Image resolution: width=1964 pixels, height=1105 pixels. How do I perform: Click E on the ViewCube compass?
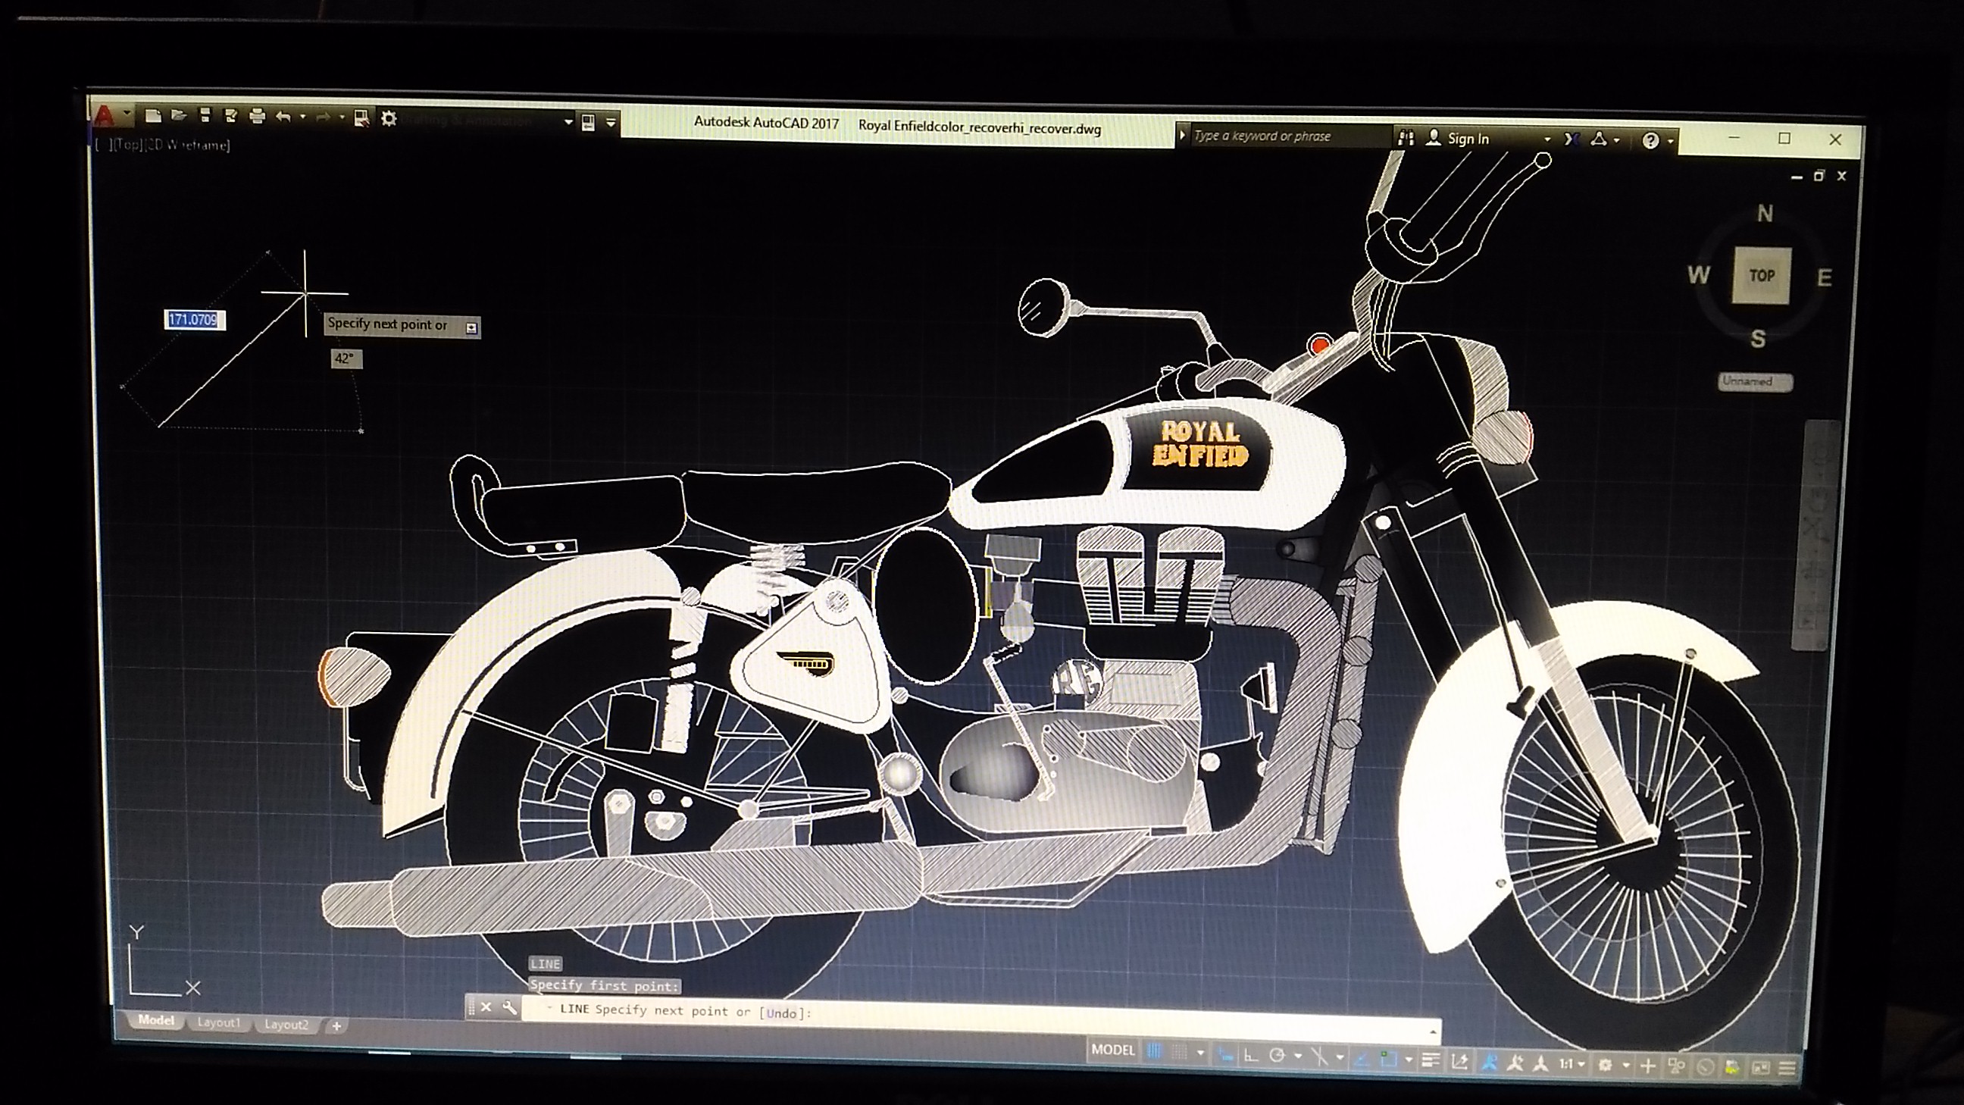[1825, 277]
